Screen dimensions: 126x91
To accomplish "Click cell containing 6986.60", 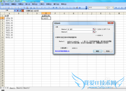I will [x=9, y=23].
